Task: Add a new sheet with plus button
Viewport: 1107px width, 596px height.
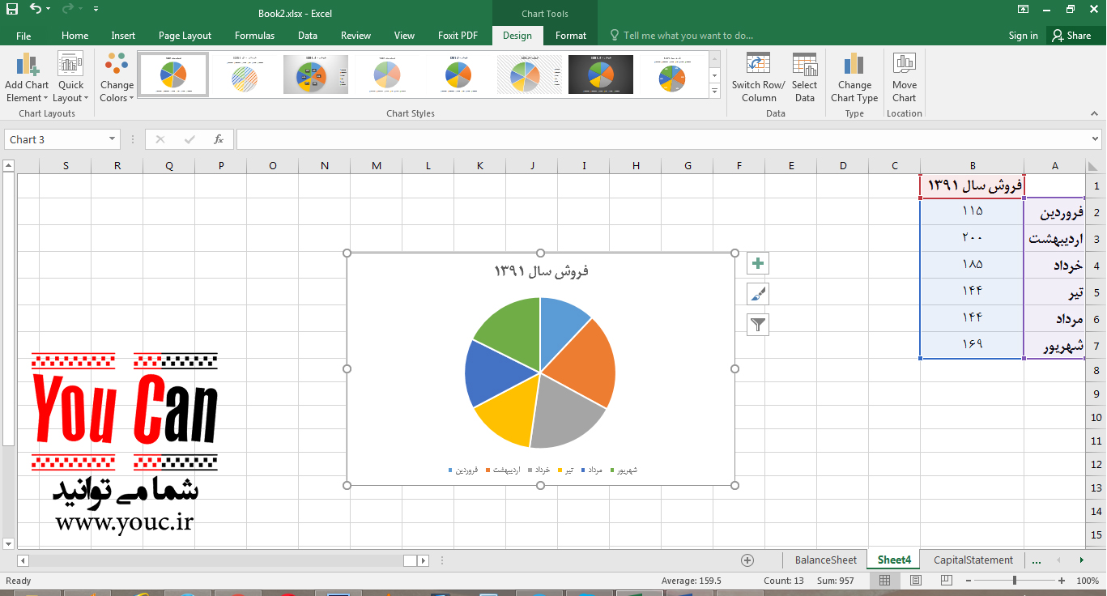Action: [x=747, y=560]
